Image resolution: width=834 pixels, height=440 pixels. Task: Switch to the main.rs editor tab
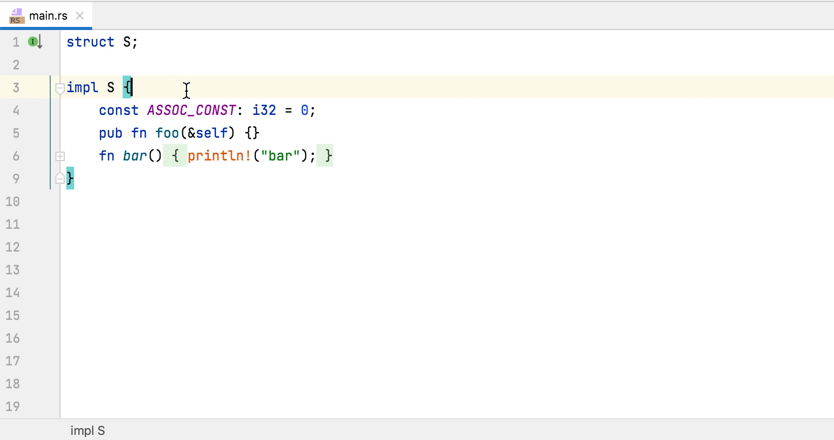(x=48, y=16)
